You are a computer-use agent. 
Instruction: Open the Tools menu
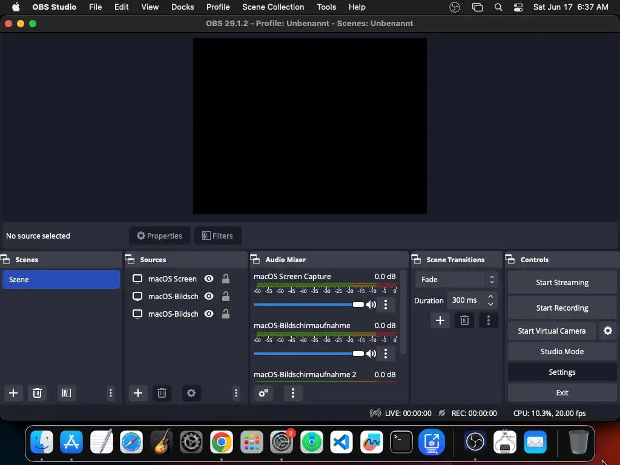tap(326, 7)
